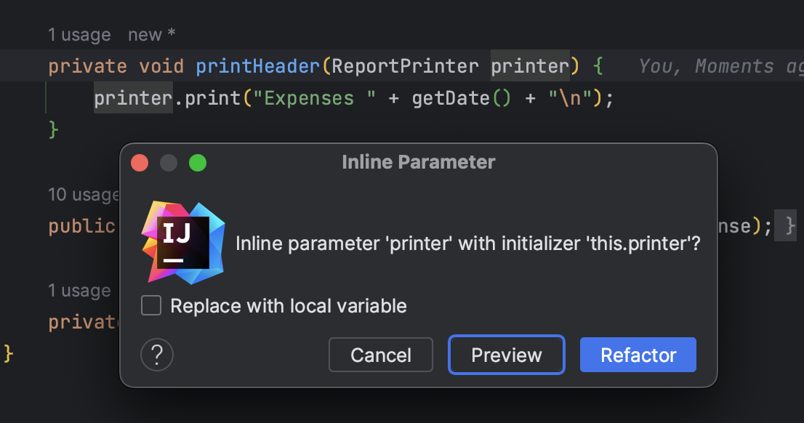Click the '1 usage' hint above the private method

(79, 291)
